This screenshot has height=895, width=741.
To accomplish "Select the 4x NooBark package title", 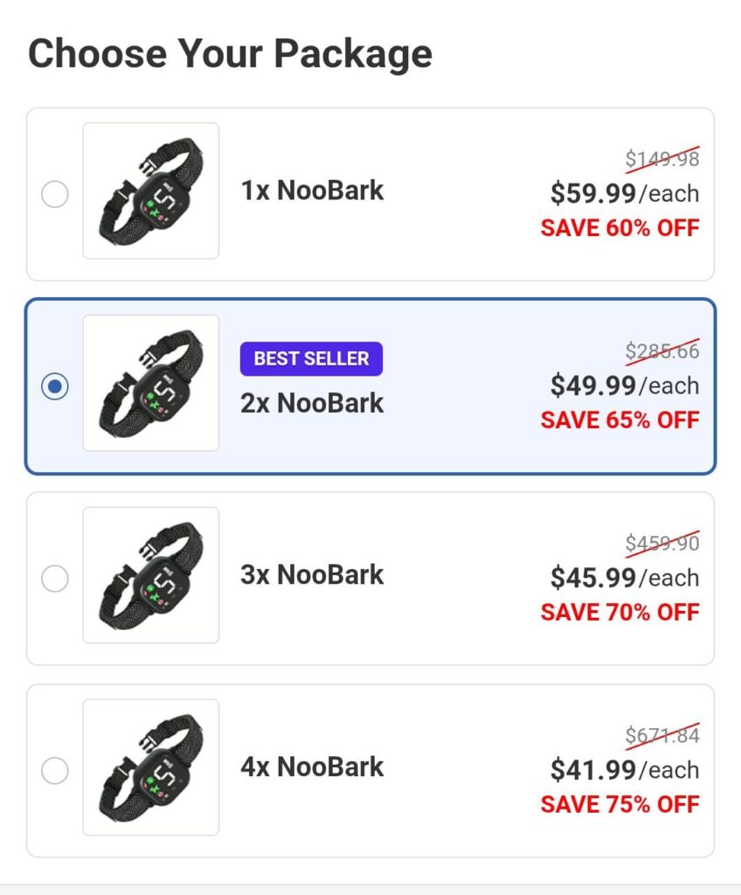I will (x=312, y=767).
